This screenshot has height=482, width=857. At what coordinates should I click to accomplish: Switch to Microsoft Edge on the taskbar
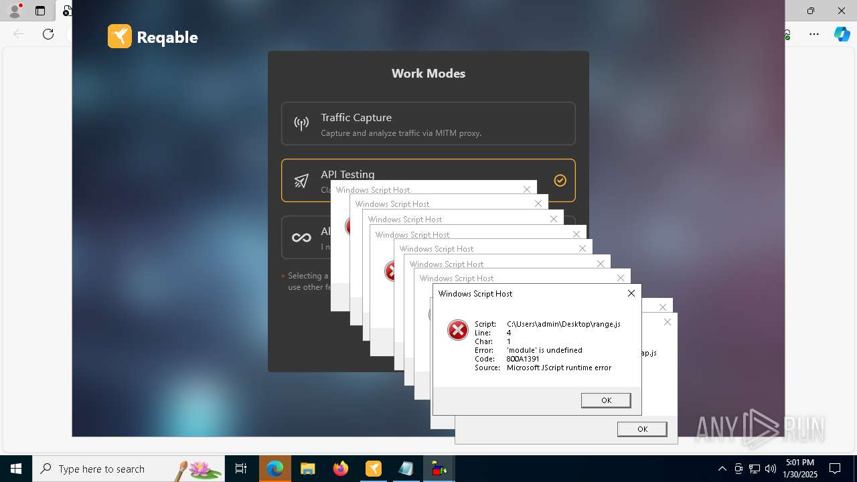point(275,469)
